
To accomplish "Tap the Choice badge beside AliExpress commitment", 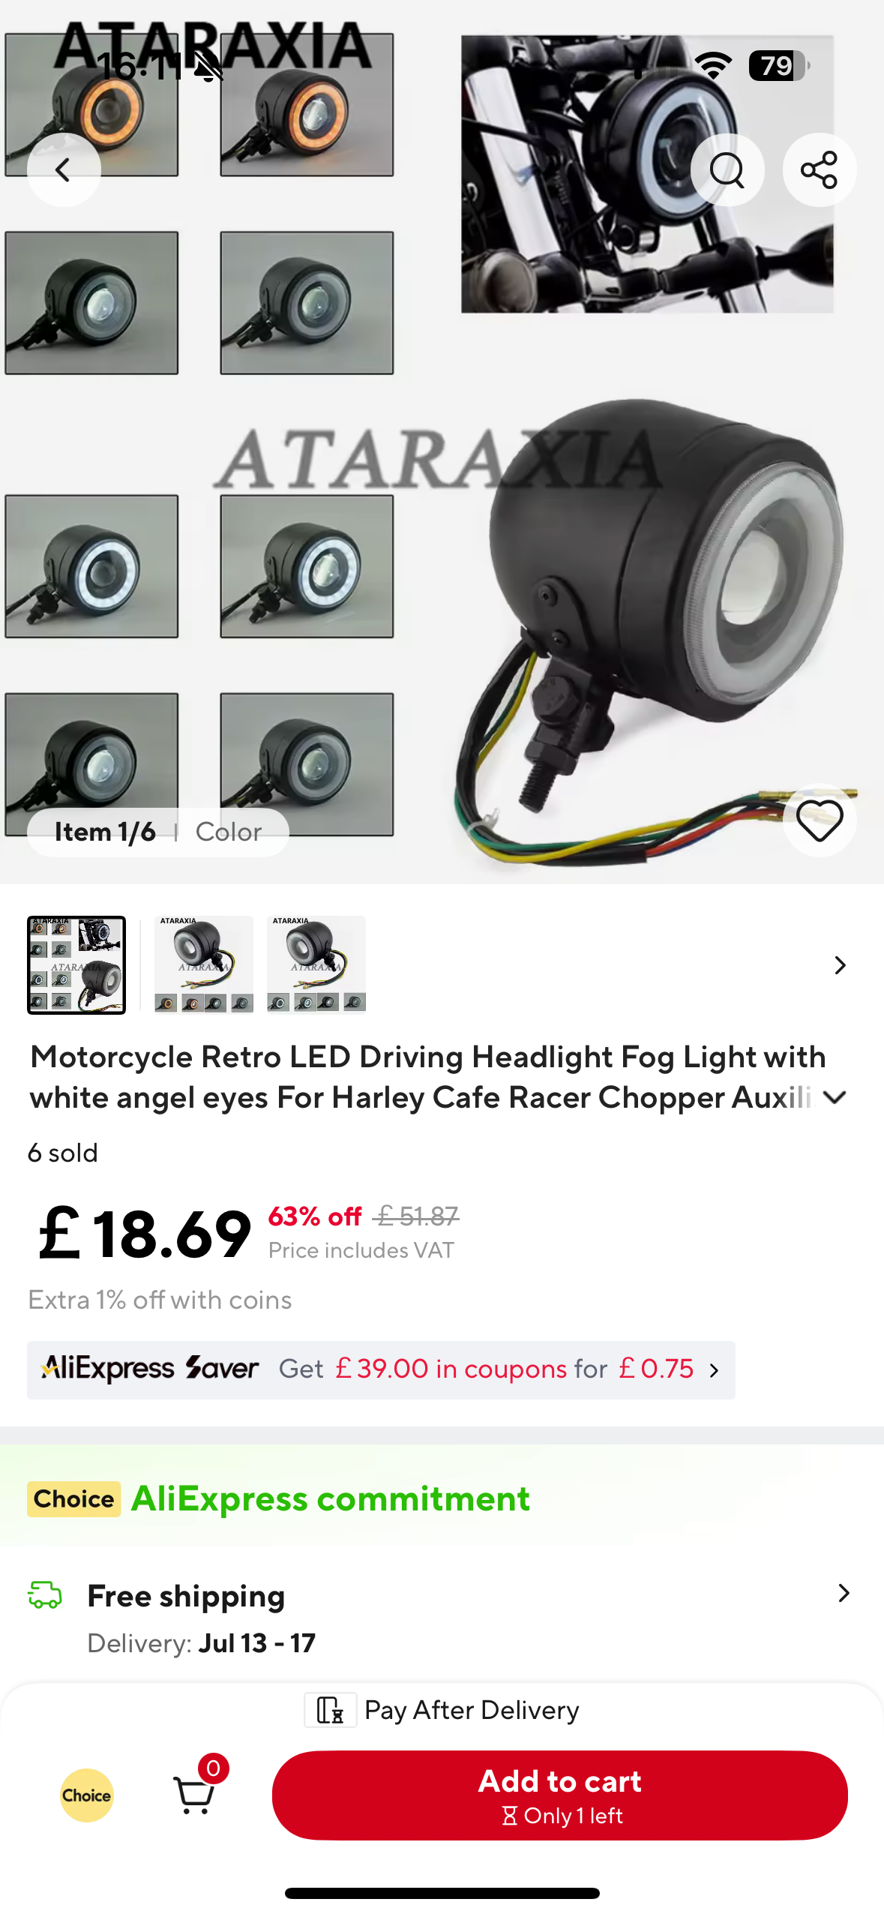I will coord(73,1498).
